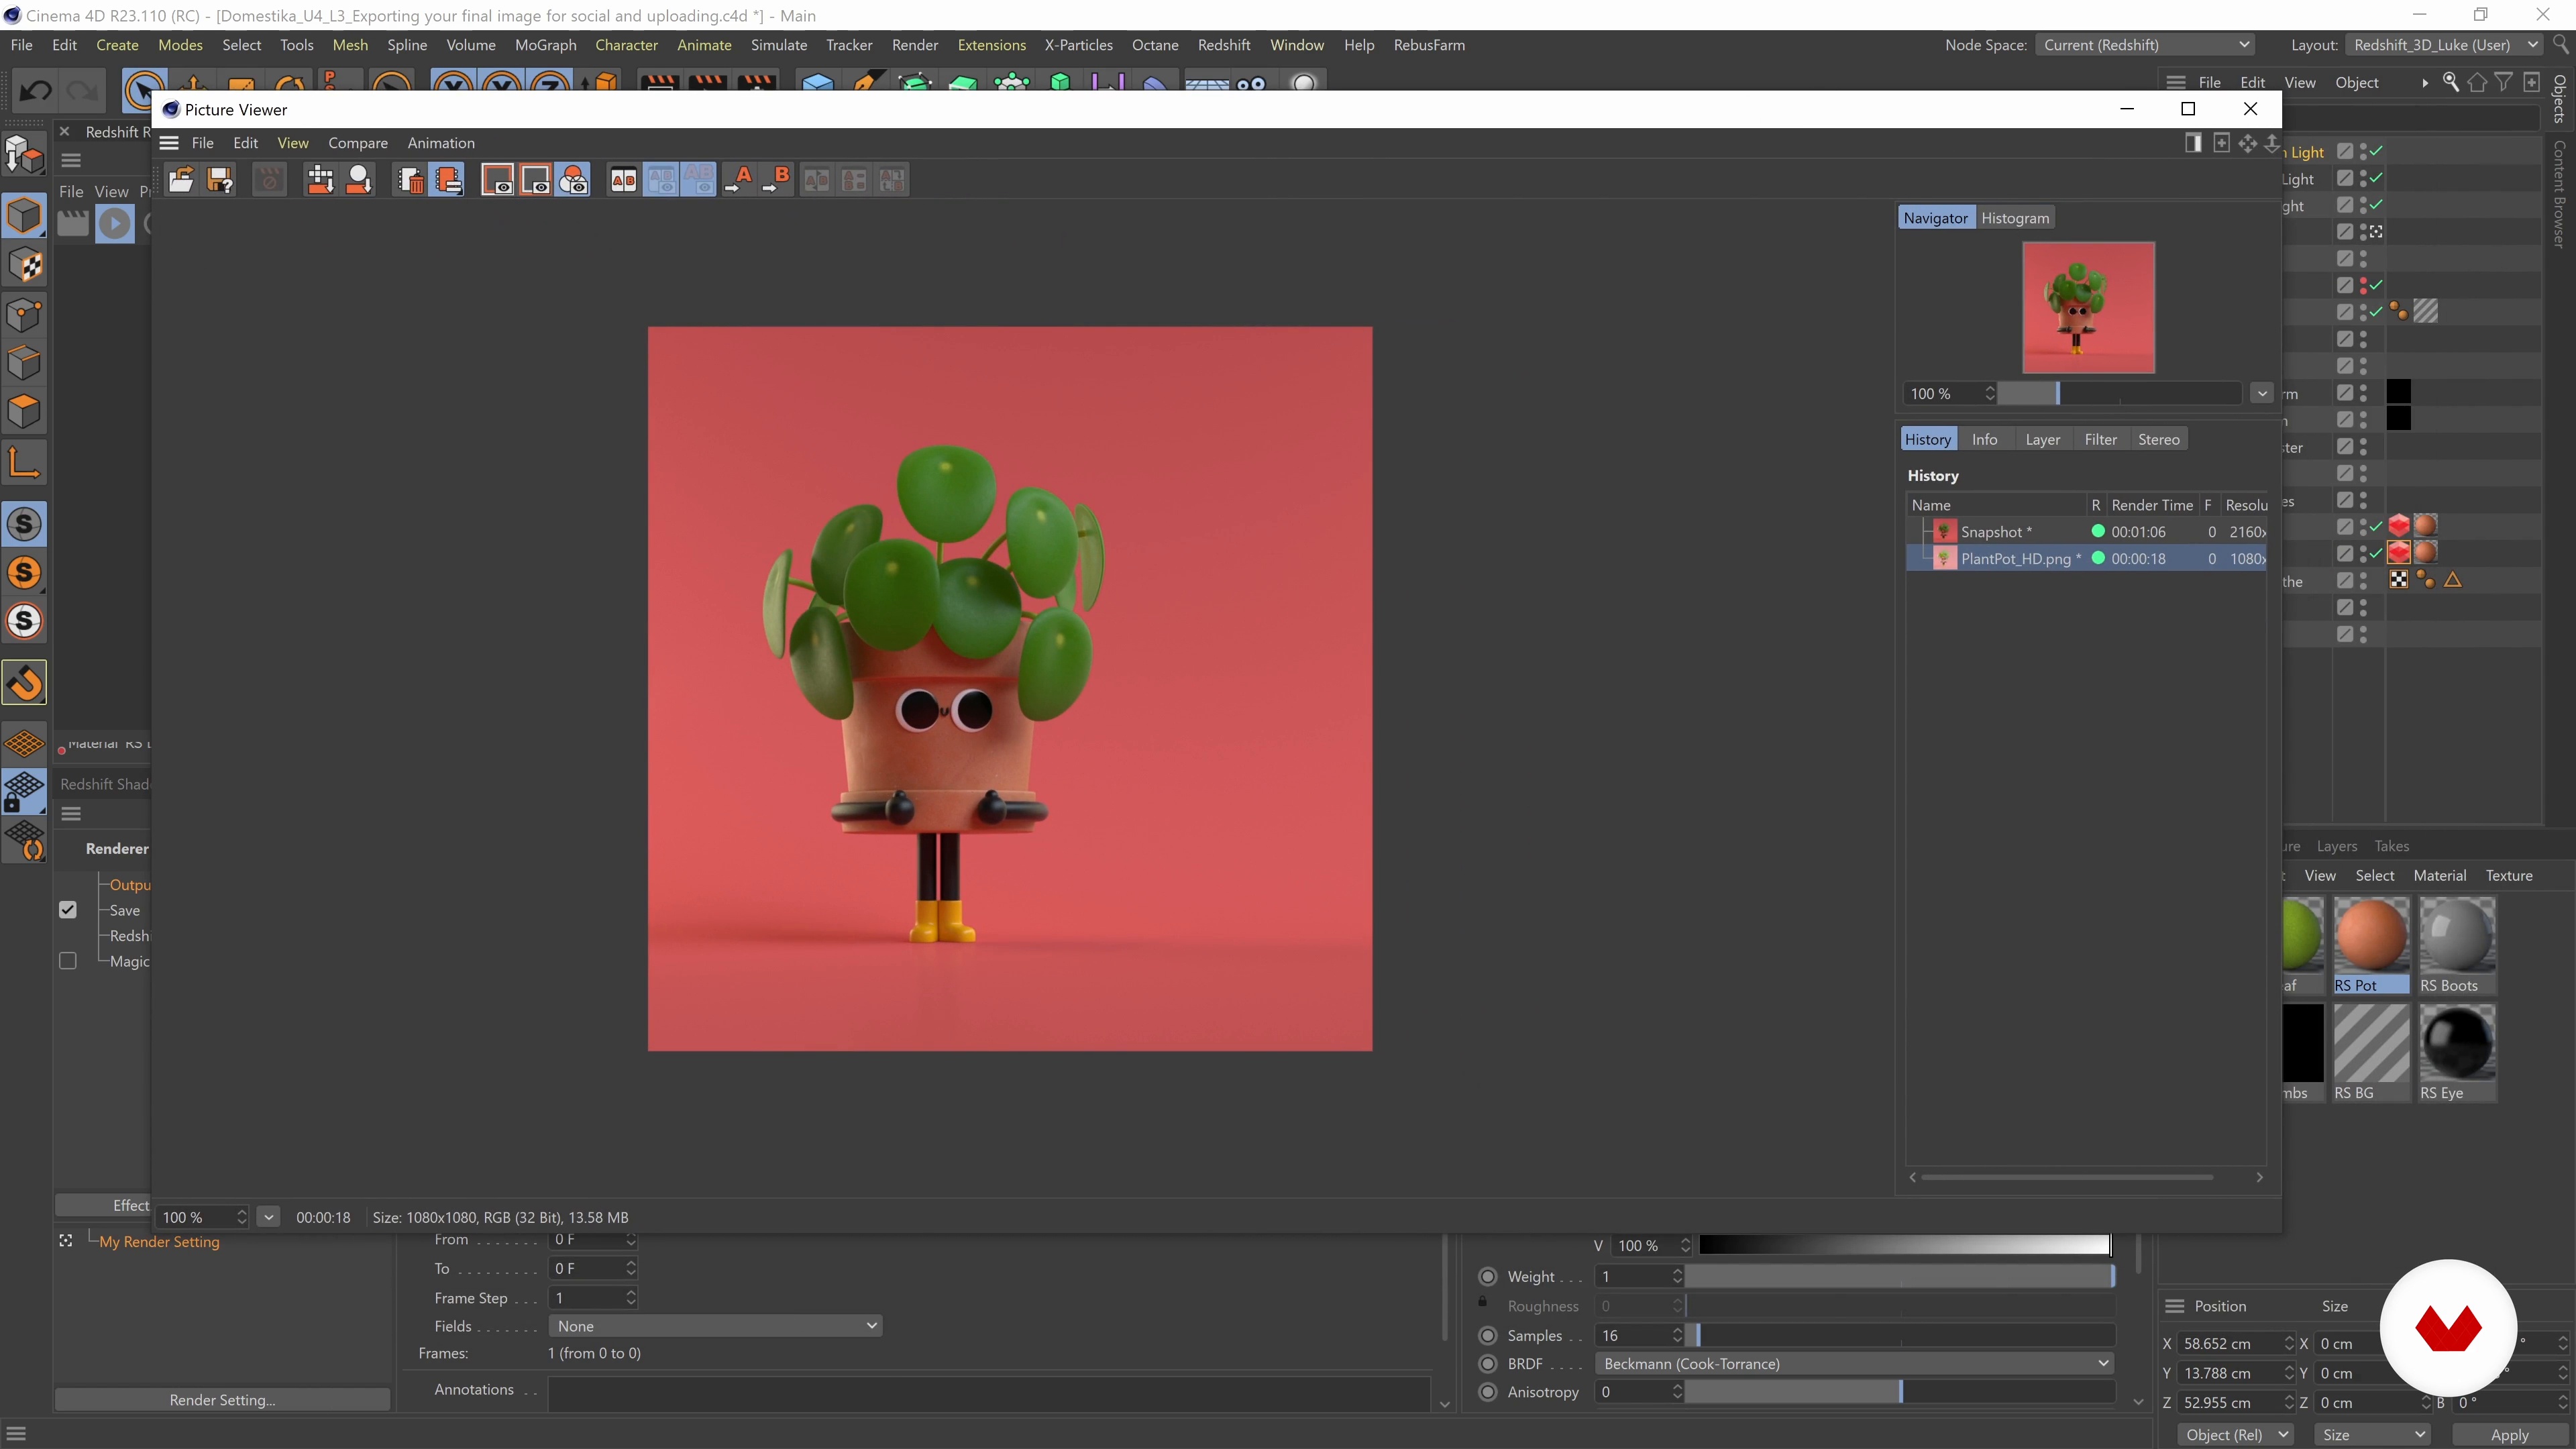
Task: Click the Clear History trash icon
Action: 410,180
